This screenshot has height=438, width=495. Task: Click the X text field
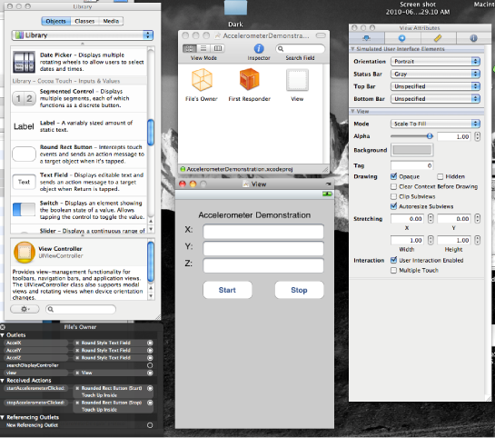pos(263,232)
